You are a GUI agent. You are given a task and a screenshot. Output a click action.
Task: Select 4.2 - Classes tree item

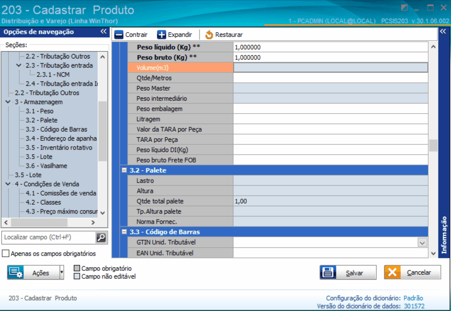click(43, 202)
